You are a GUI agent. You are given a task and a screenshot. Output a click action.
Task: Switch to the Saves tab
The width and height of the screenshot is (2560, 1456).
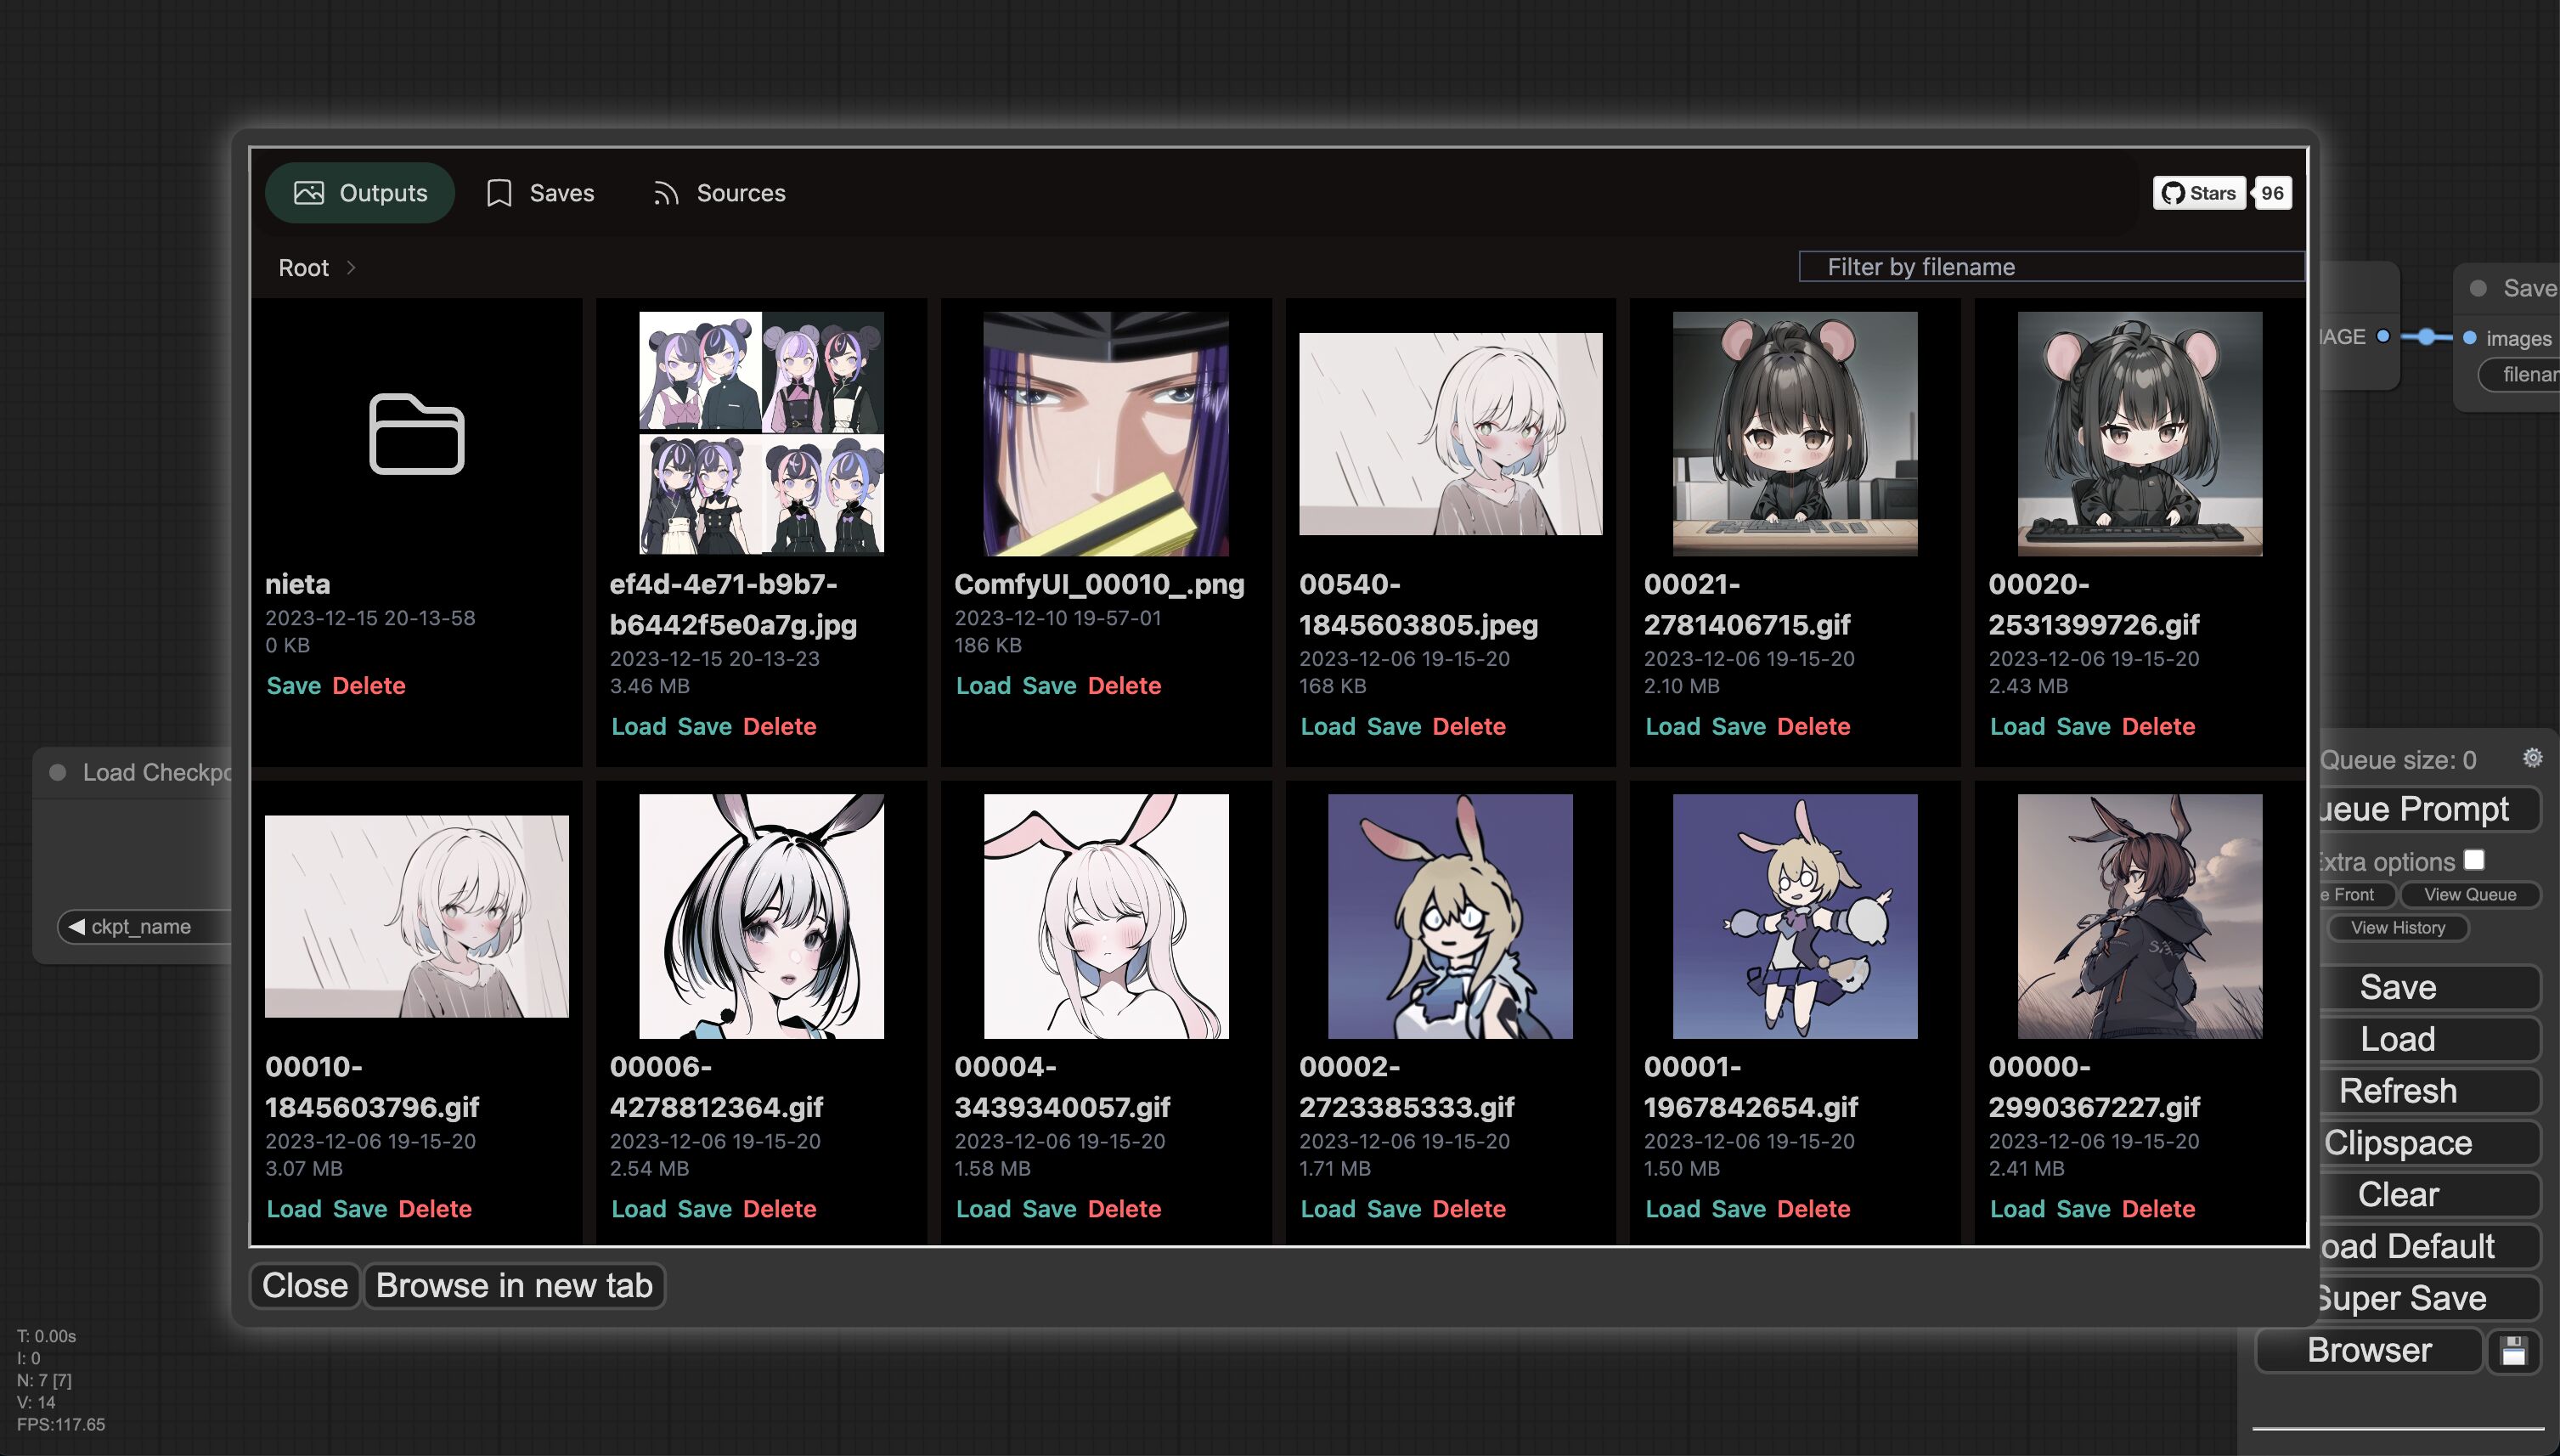[541, 193]
